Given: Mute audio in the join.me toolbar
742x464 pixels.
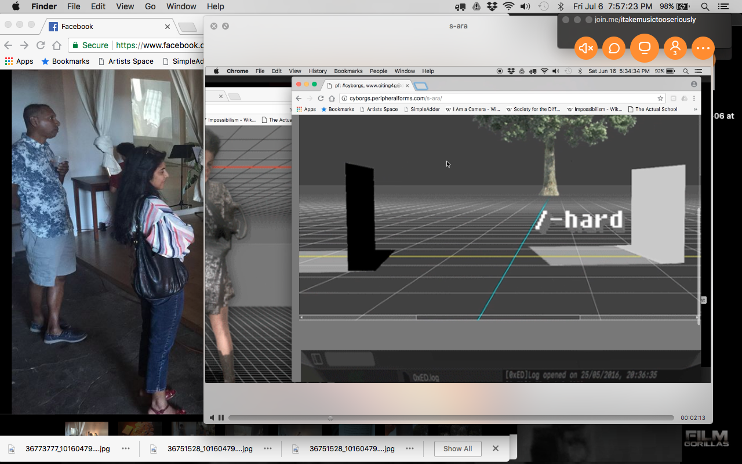Looking at the screenshot, I should coord(586,48).
